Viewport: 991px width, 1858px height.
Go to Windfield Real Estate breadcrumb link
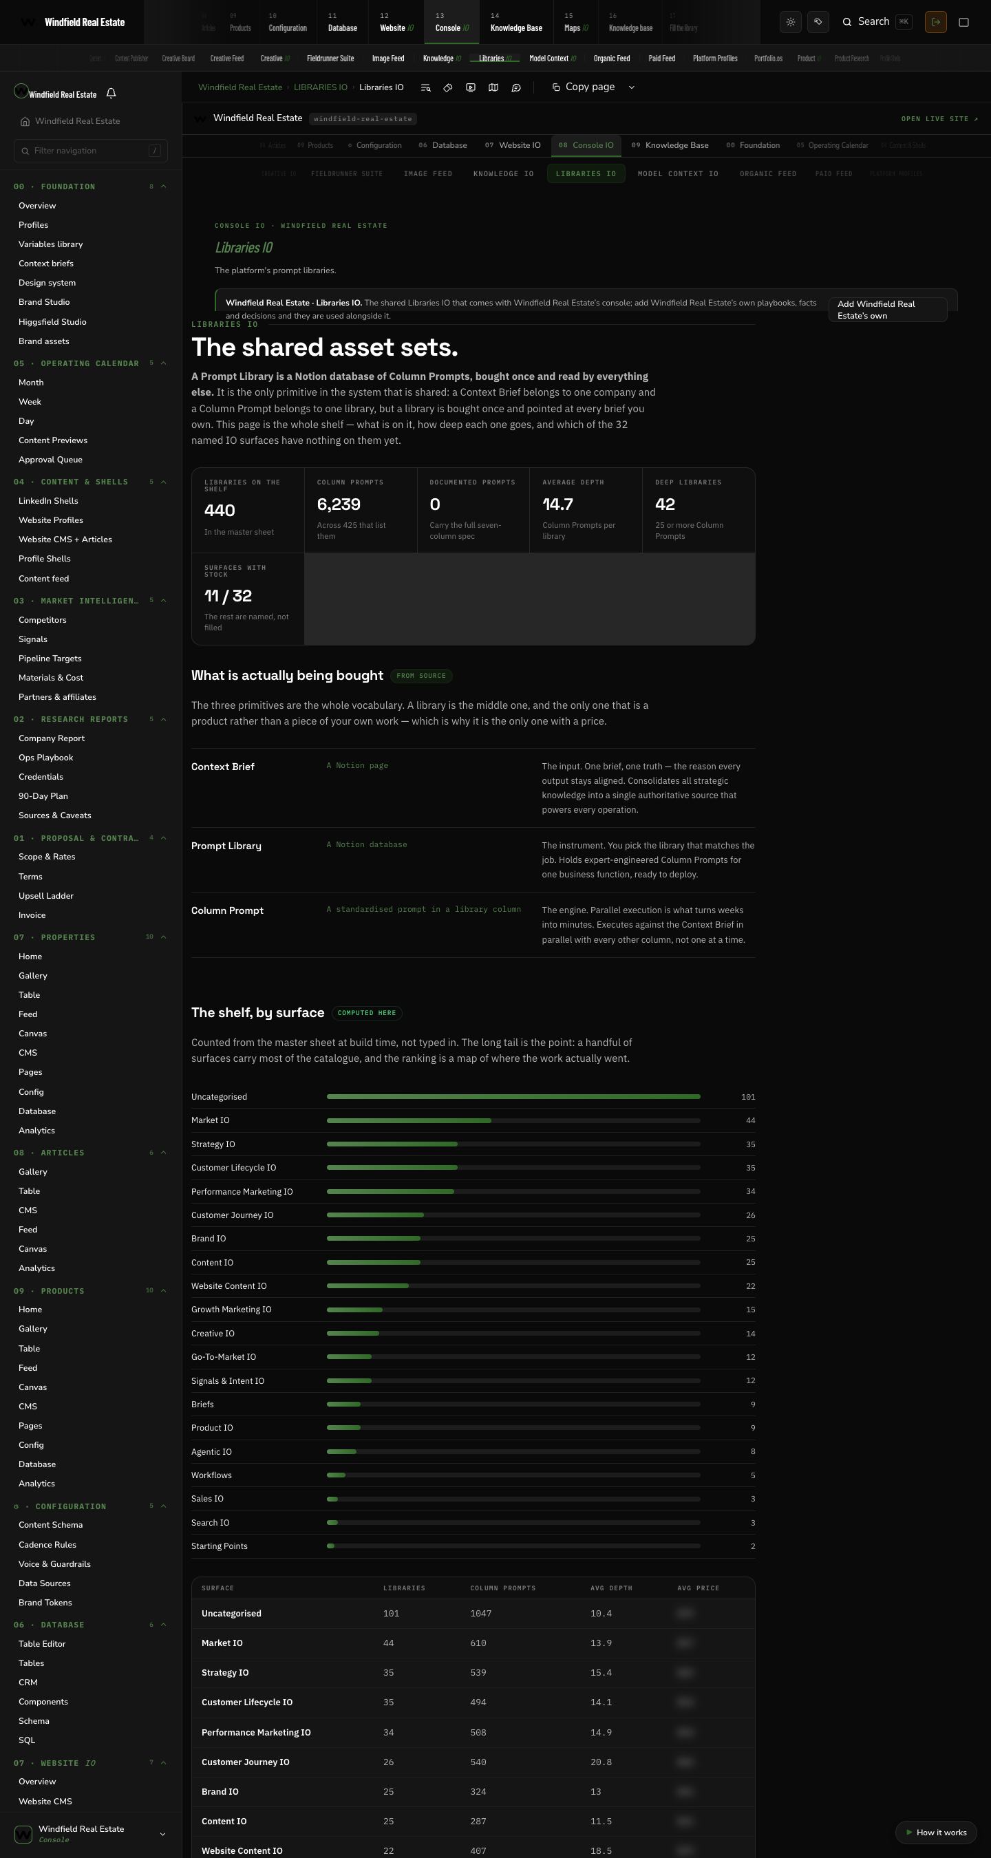(240, 87)
